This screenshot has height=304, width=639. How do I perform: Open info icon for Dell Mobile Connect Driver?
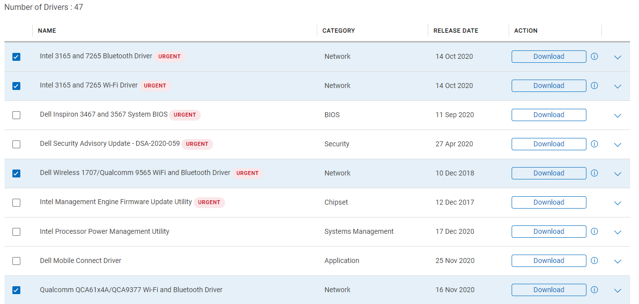click(594, 261)
